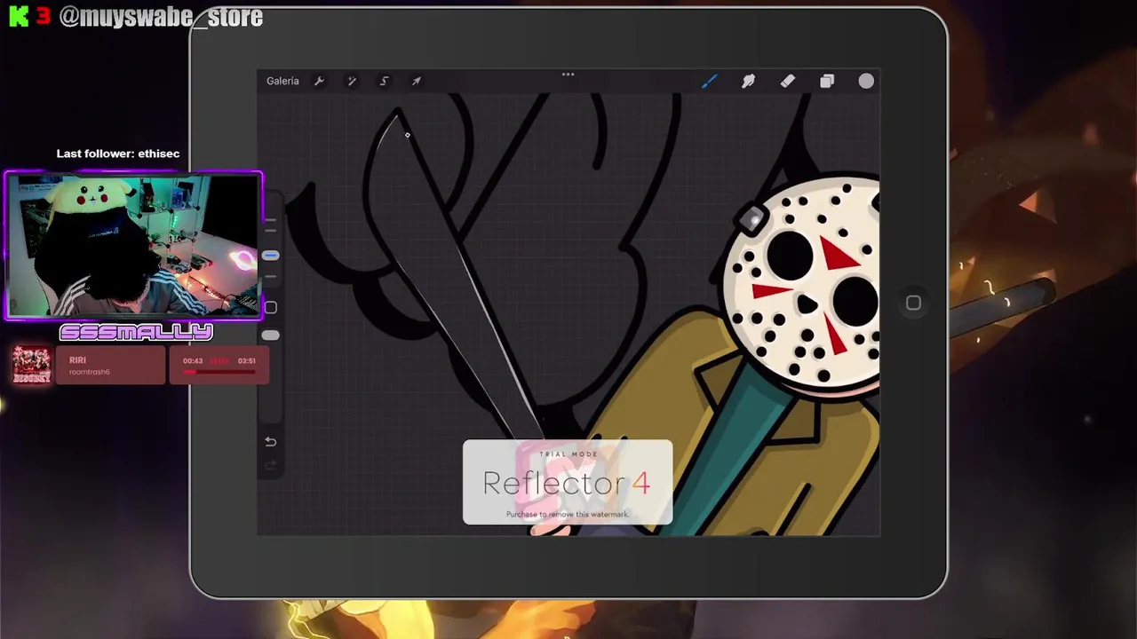Screen dimensions: 1137x639
Task: Click the 'RIRI' song title
Action: [x=77, y=360]
